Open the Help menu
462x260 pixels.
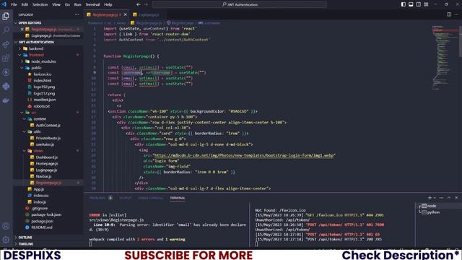(108, 4)
